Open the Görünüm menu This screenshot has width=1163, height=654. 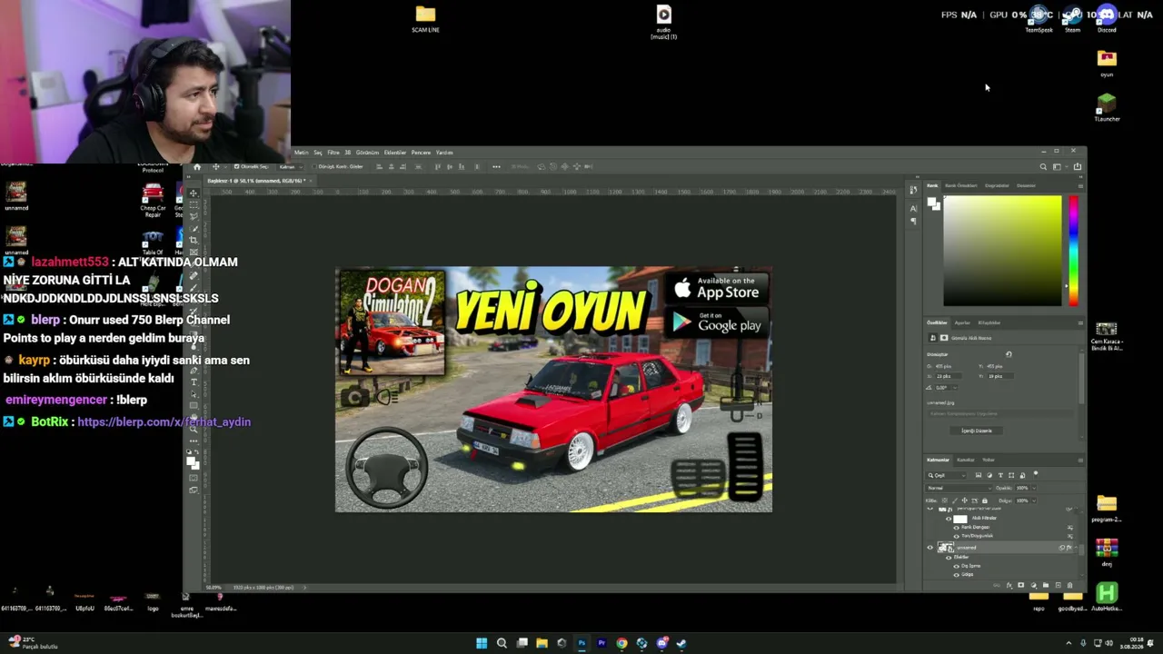pyautogui.click(x=367, y=153)
